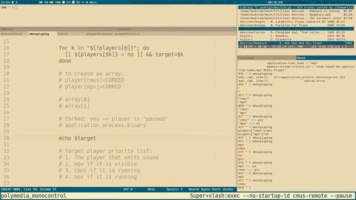The width and height of the screenshot is (356, 200).
Task: Place cursor on 'echo $target' line
Action: pyautogui.click(x=77, y=138)
